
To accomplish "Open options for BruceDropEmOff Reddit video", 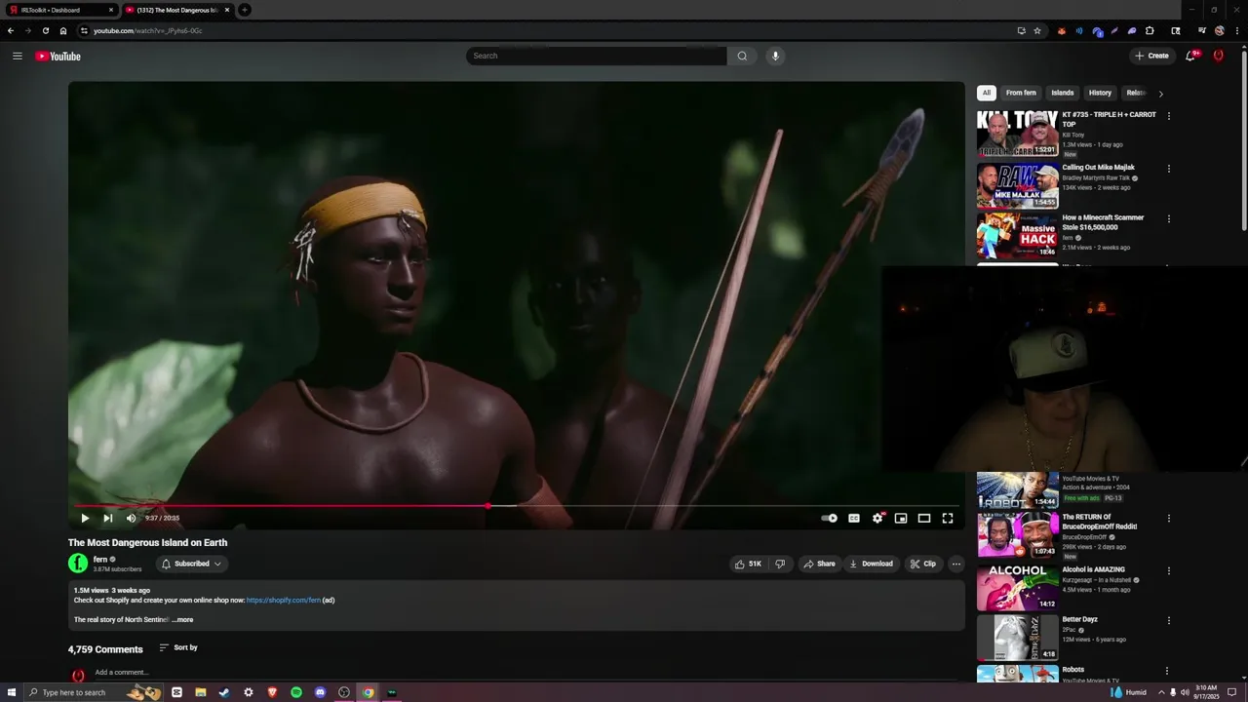I will coord(1169,519).
